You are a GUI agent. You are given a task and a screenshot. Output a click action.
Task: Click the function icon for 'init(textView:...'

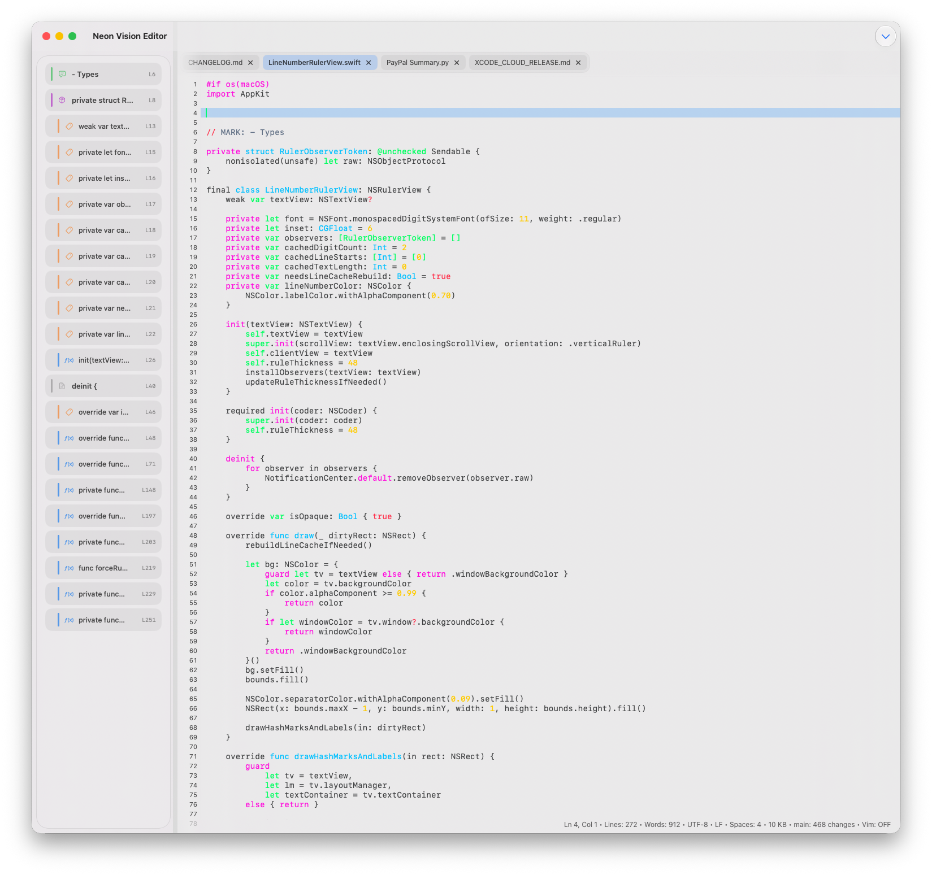(x=69, y=360)
